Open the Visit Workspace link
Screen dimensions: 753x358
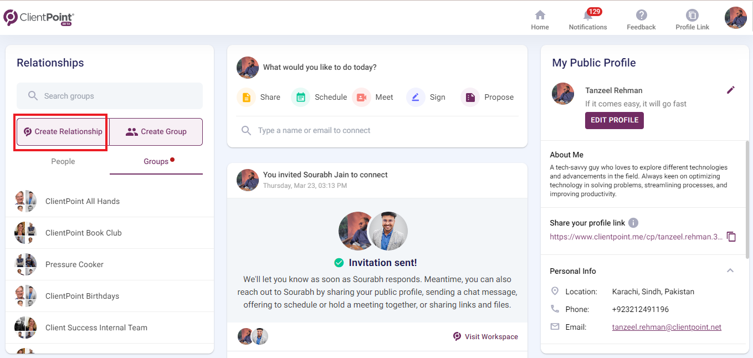pyautogui.click(x=485, y=336)
